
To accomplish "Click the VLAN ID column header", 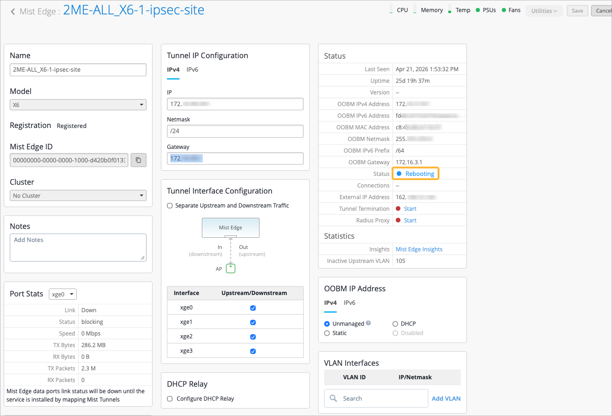I will point(354,377).
